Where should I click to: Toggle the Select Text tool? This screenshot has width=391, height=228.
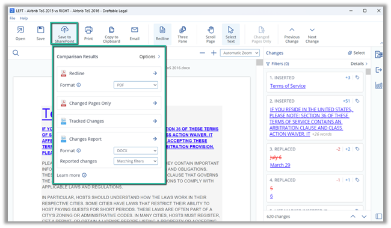pos(230,34)
